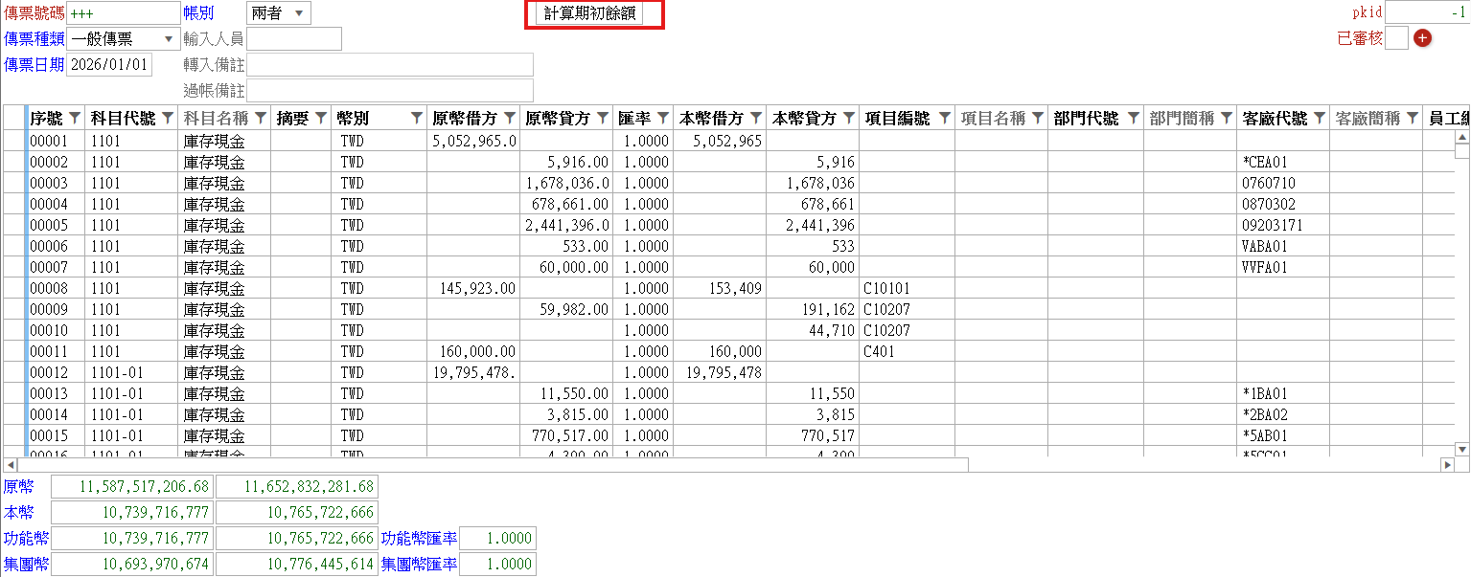Click the 傳票號碼 input field

[122, 13]
